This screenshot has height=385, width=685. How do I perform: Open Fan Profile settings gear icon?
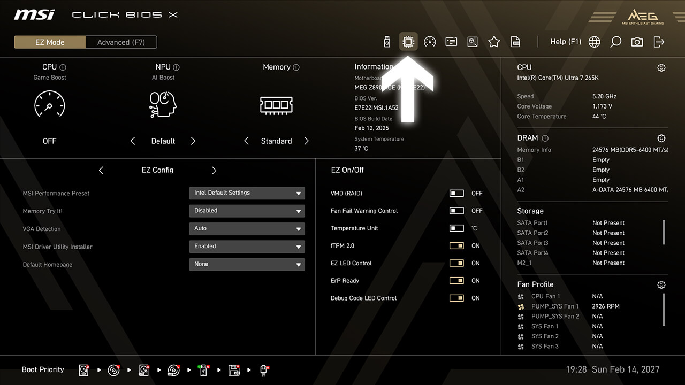pos(661,284)
